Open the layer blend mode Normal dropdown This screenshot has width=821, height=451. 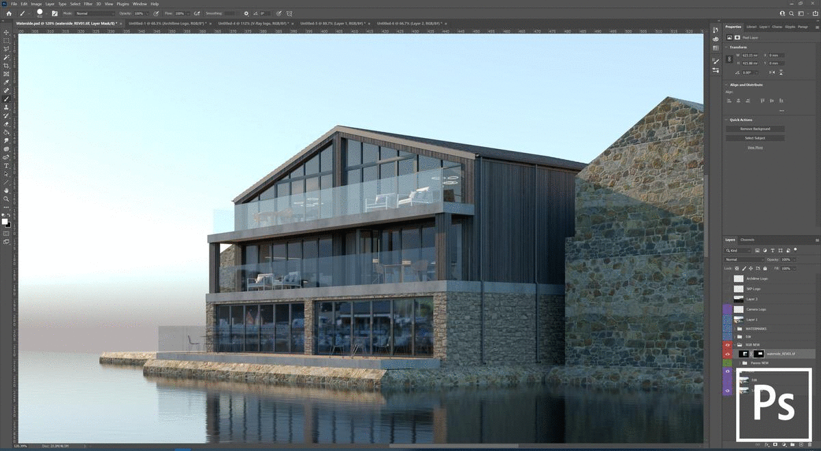click(x=744, y=260)
